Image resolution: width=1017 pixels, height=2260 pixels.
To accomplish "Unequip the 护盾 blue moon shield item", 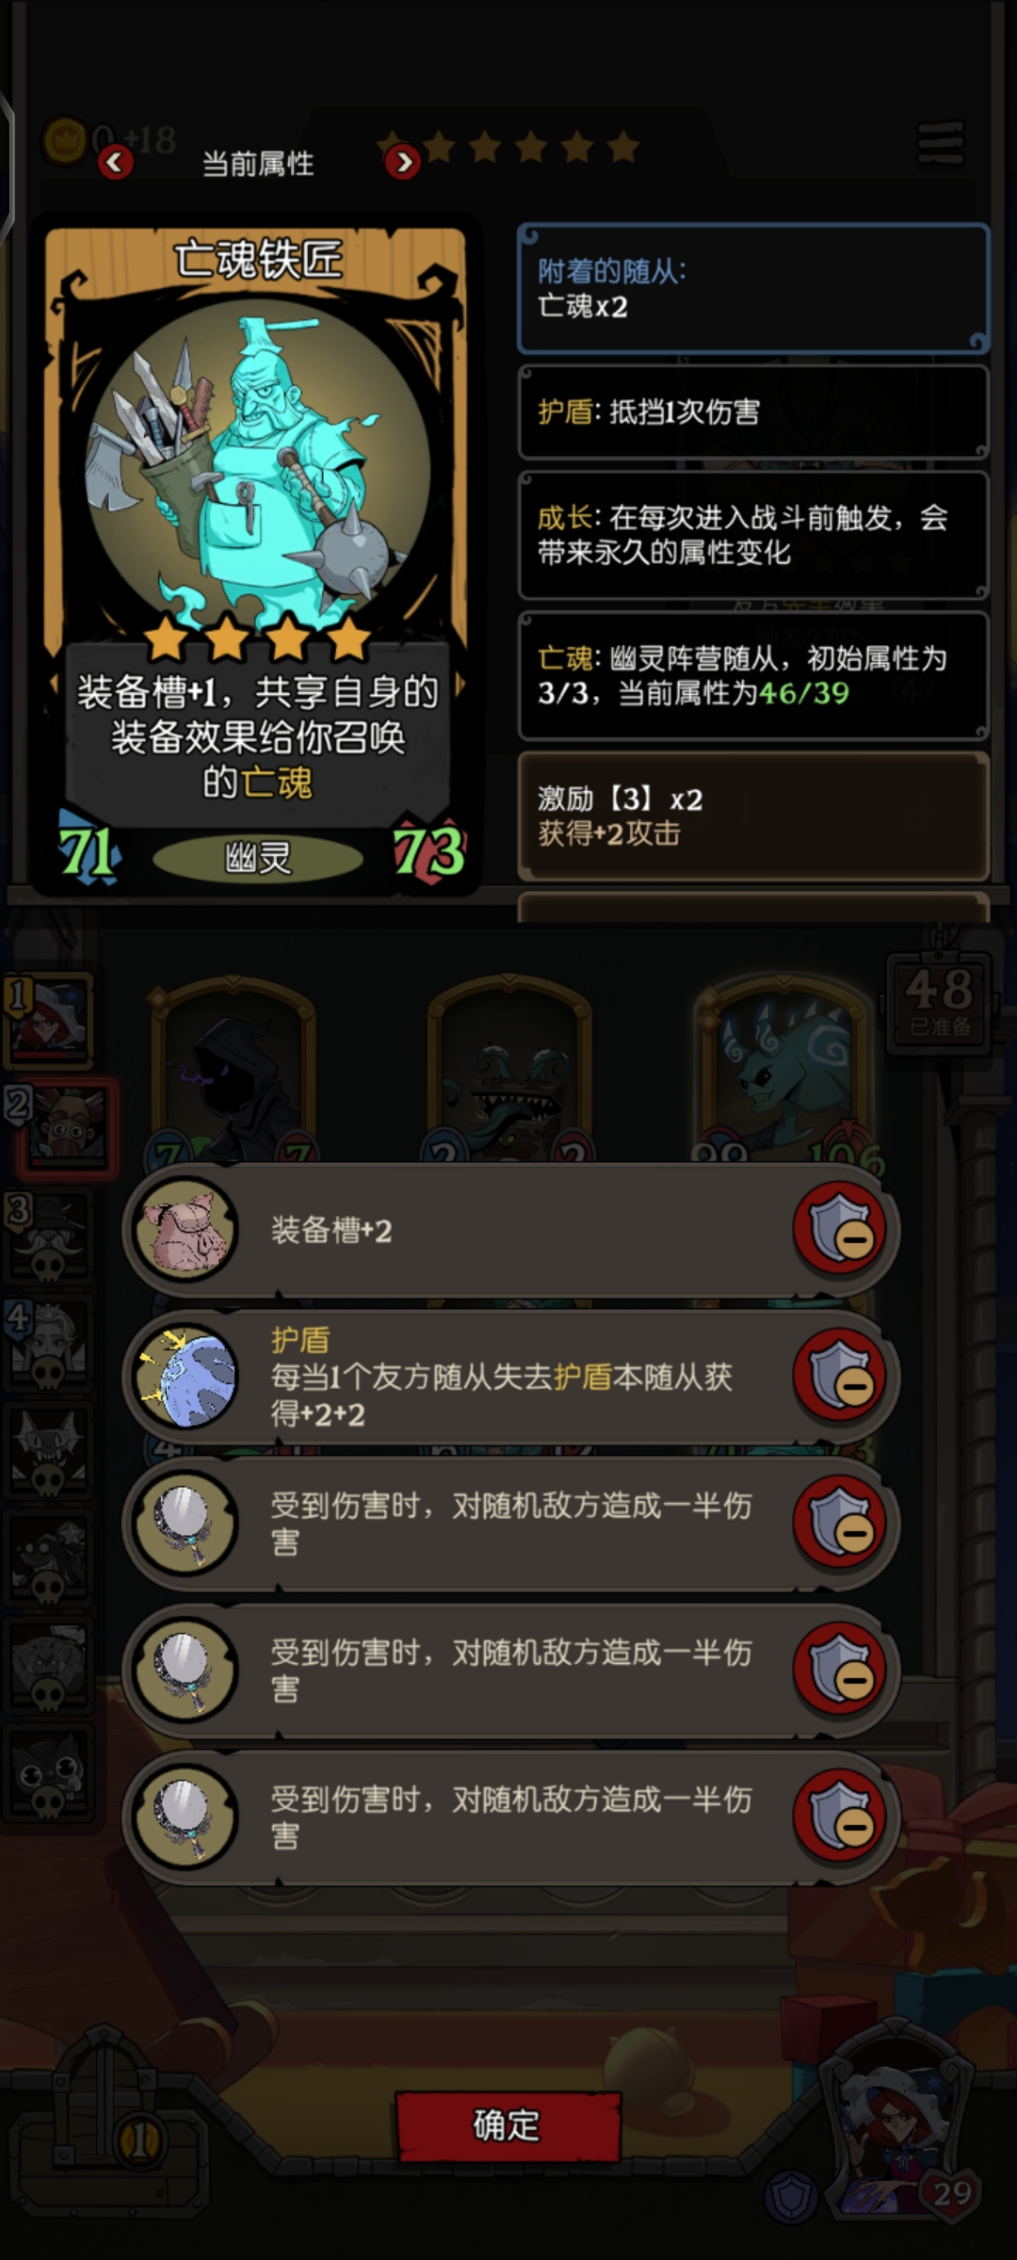I will tap(840, 1376).
